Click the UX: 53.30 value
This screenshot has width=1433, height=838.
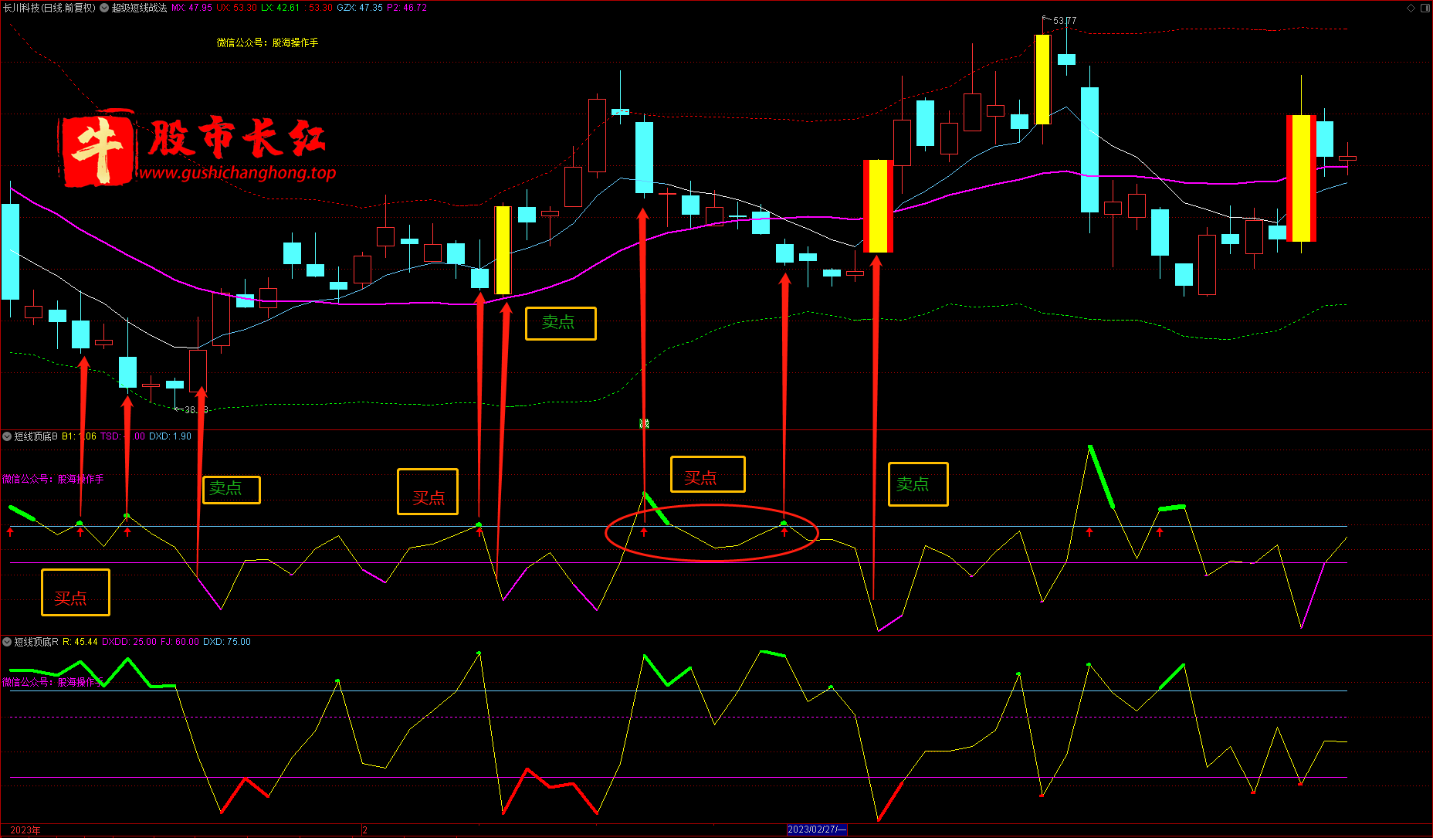236,8
